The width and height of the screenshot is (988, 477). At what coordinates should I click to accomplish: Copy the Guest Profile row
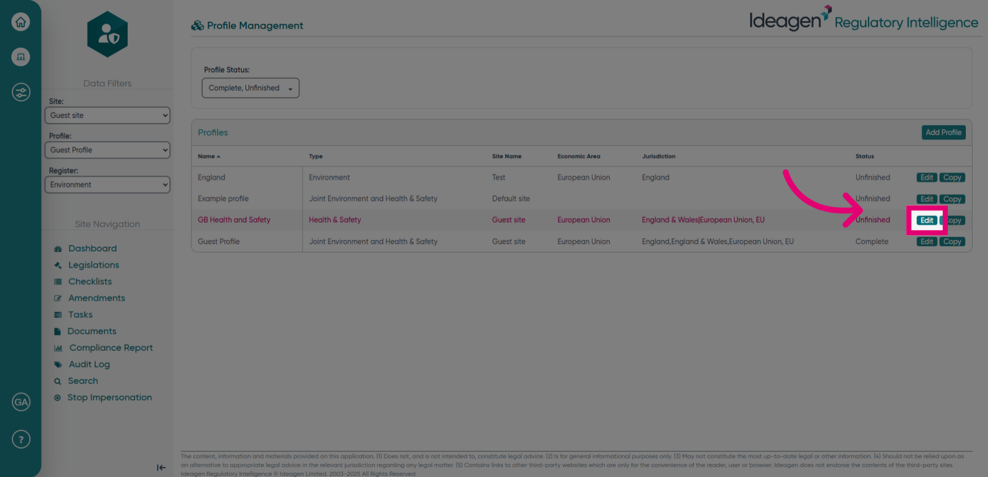(952, 242)
